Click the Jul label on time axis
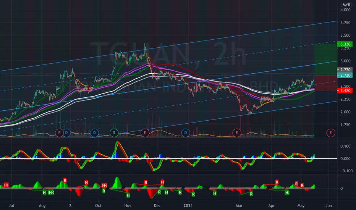 coord(11,205)
